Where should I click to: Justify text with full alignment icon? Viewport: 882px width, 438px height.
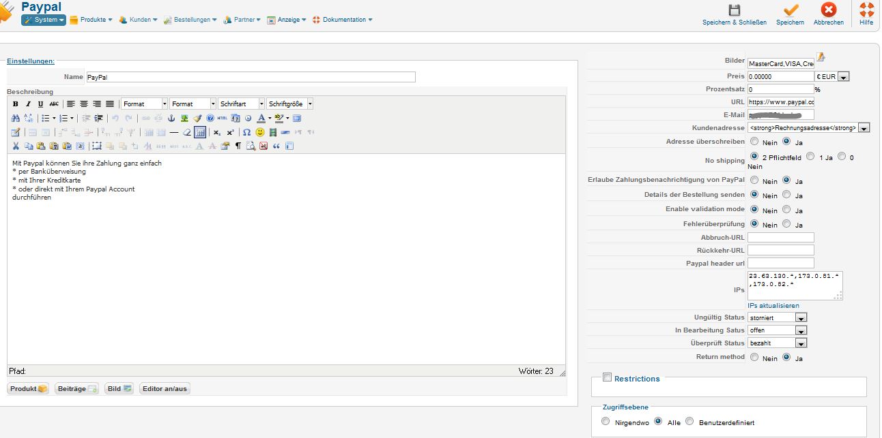tap(110, 104)
